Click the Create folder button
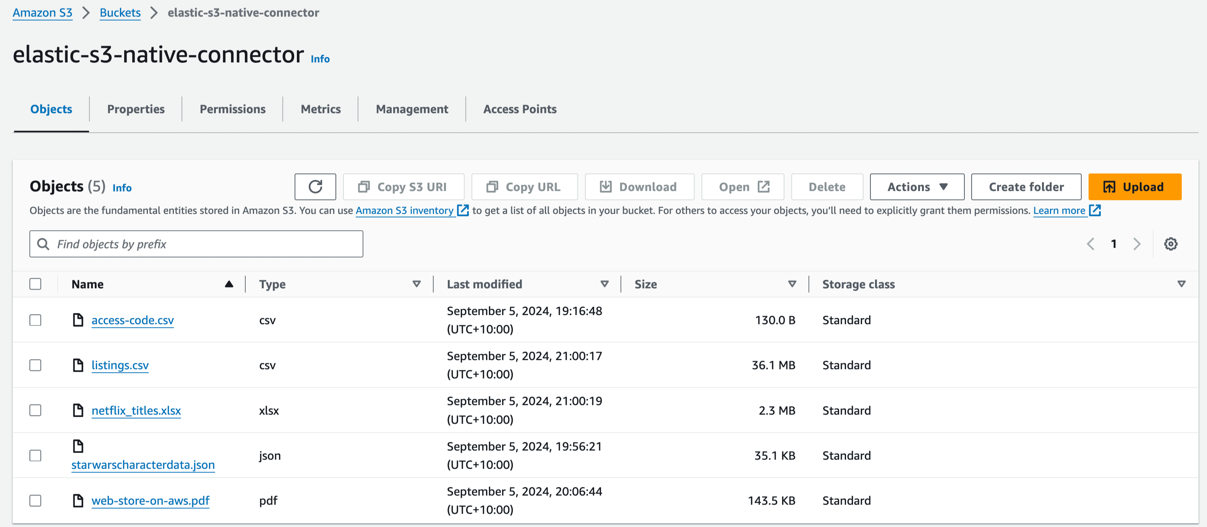This screenshot has width=1207, height=527. [x=1026, y=186]
